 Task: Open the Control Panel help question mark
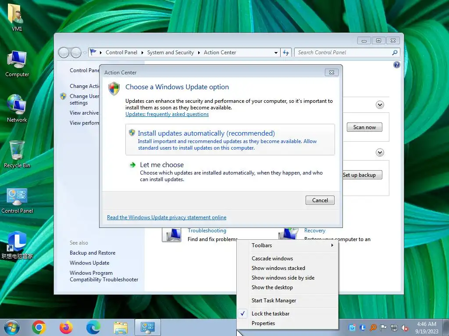pos(396,65)
